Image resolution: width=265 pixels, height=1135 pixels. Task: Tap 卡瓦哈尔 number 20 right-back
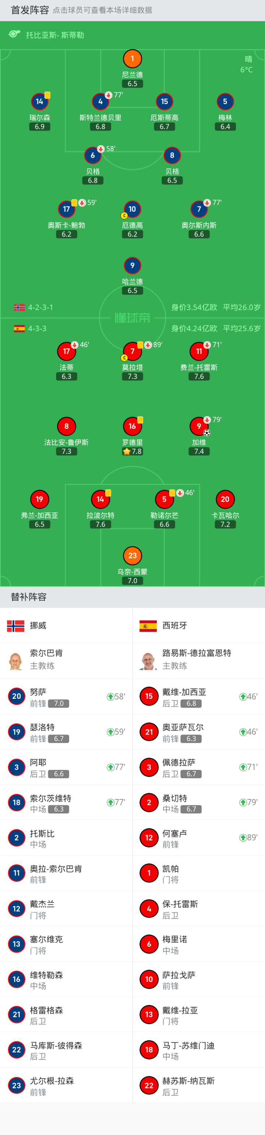[225, 499]
